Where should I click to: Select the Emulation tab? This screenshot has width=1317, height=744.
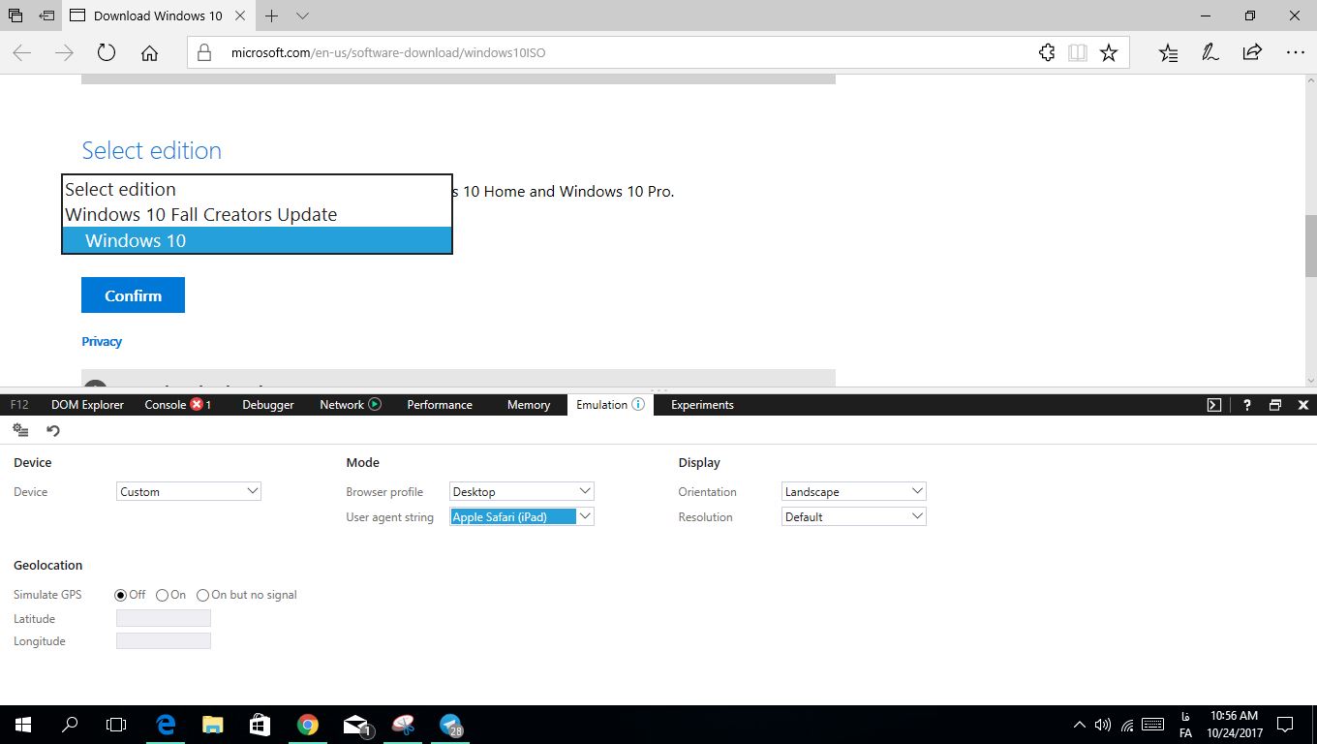[x=610, y=405]
